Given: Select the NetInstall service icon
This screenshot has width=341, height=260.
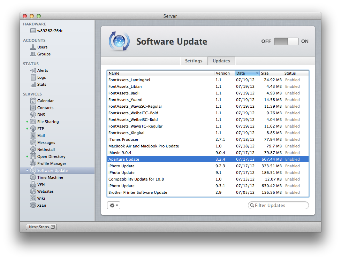Looking at the screenshot, I should tap(33, 150).
